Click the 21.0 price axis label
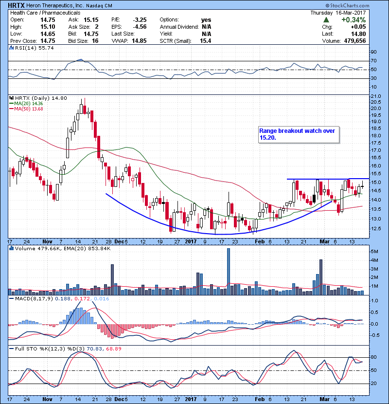Viewport: 389px width, 404px height. pyautogui.click(x=375, y=96)
